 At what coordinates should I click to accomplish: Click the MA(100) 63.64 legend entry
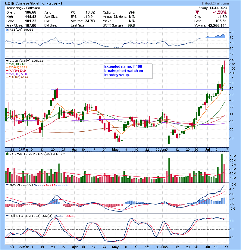pos(17,77)
